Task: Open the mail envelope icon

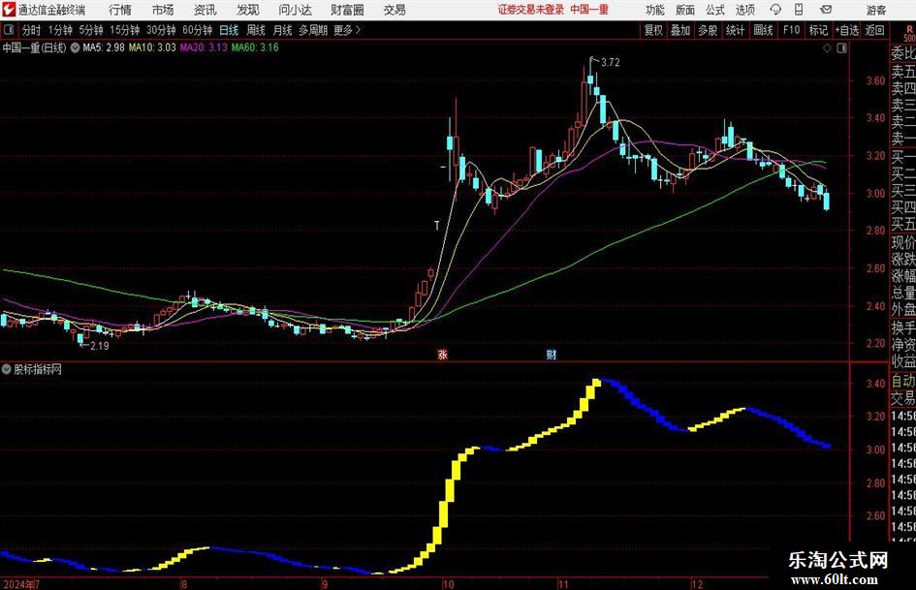Action: point(826,10)
